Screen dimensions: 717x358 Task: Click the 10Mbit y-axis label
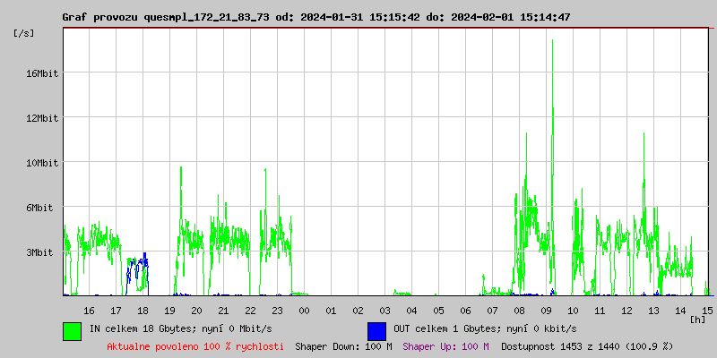(x=42, y=163)
